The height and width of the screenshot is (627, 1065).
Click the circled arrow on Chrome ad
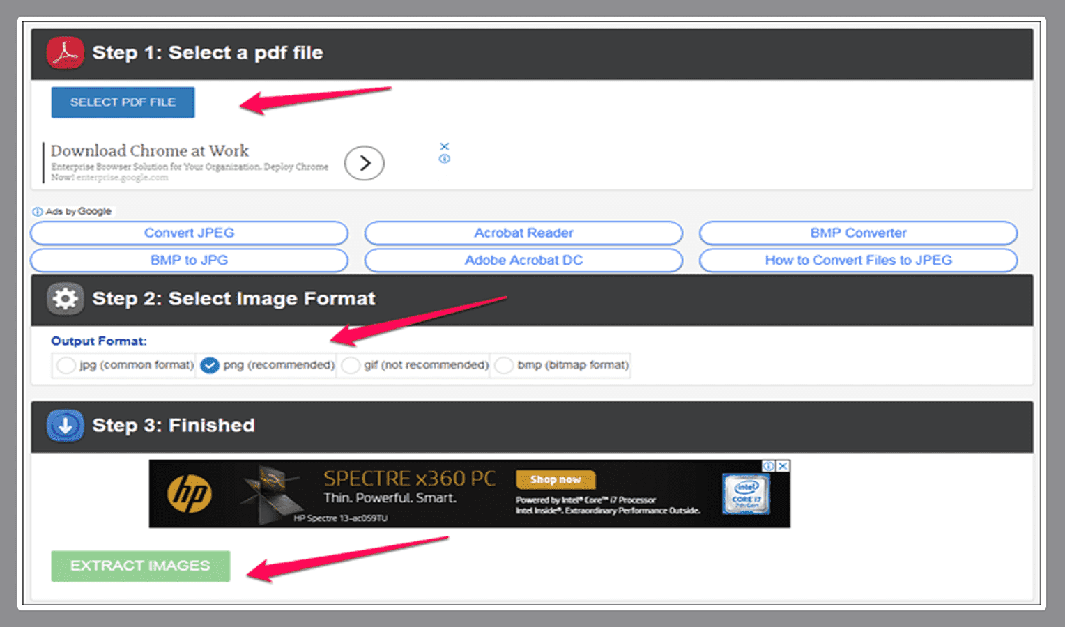point(364,163)
